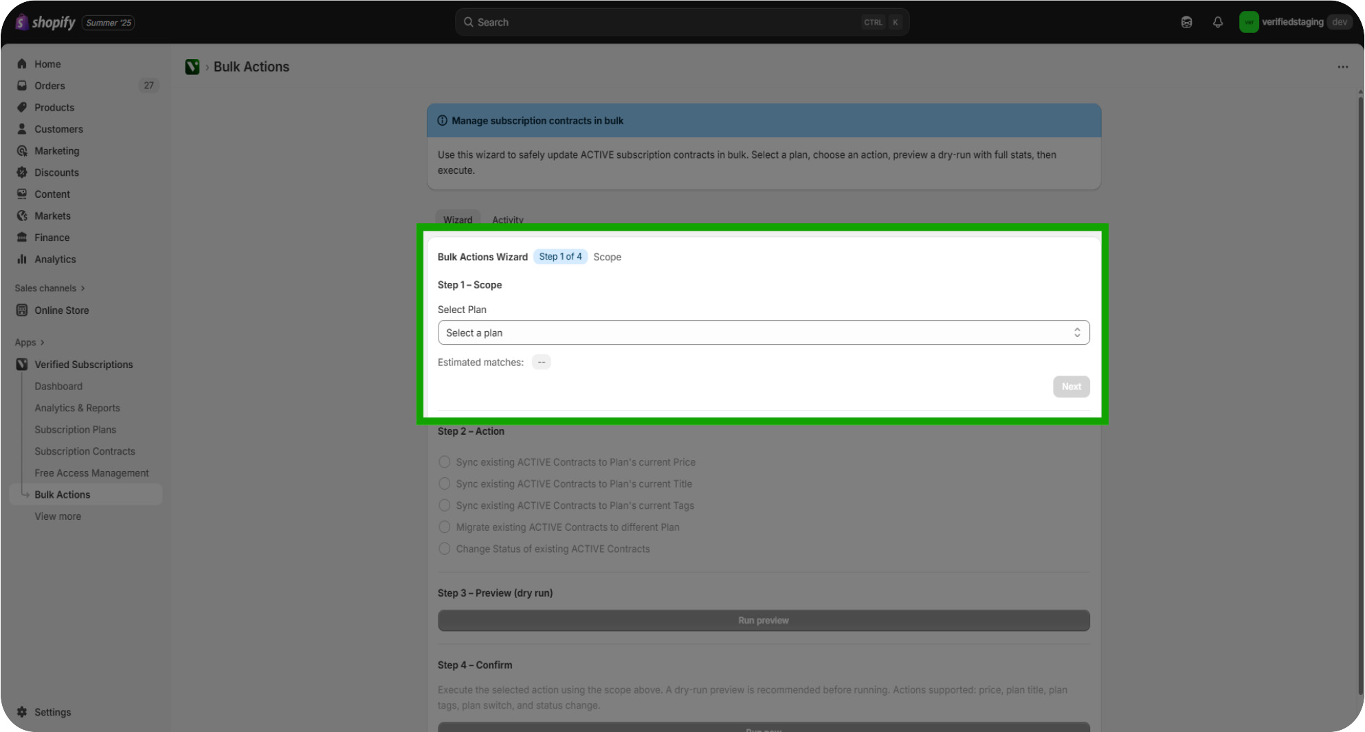
Task: Open Dashboard under Verified Subscriptions
Action: tap(58, 387)
